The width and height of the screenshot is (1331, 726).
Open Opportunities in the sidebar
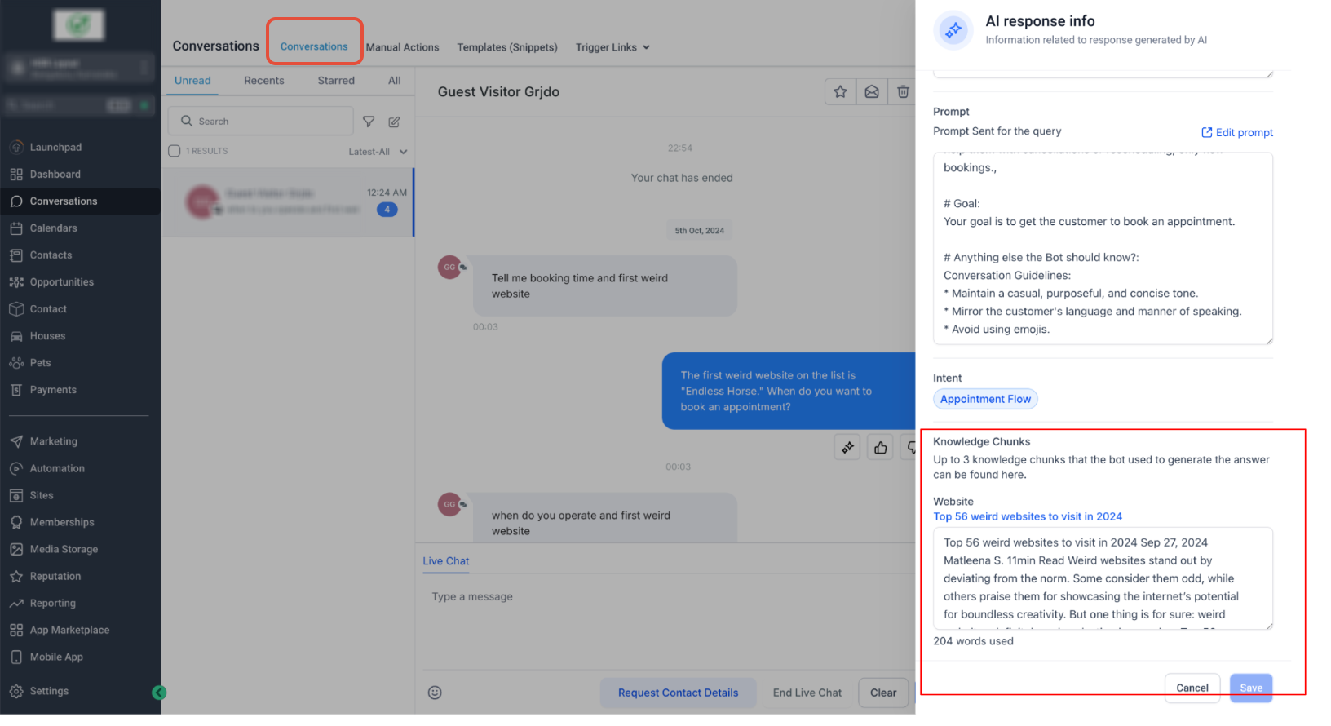pyautogui.click(x=61, y=282)
